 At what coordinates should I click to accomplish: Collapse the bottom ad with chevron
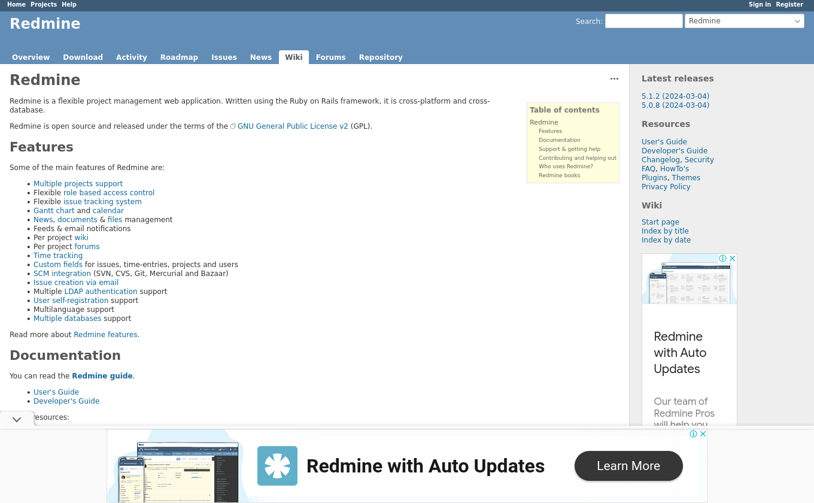point(17,419)
